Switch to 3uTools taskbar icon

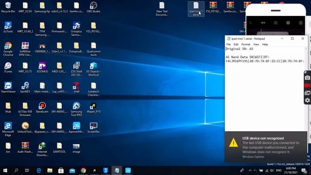[105, 171]
